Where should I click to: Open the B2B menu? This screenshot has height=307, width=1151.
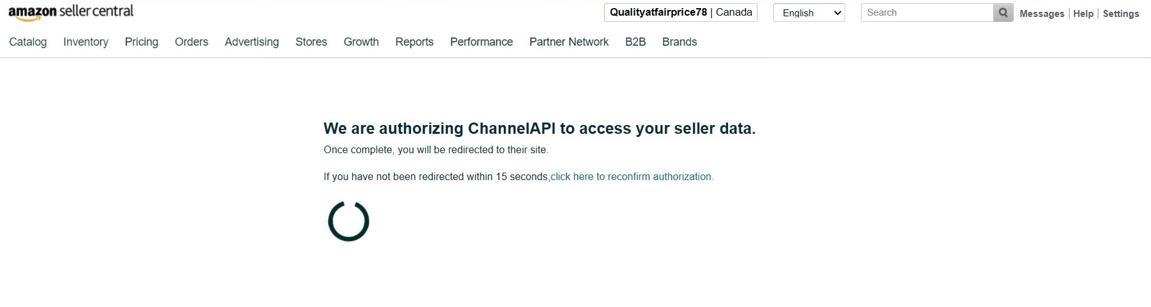coord(635,42)
